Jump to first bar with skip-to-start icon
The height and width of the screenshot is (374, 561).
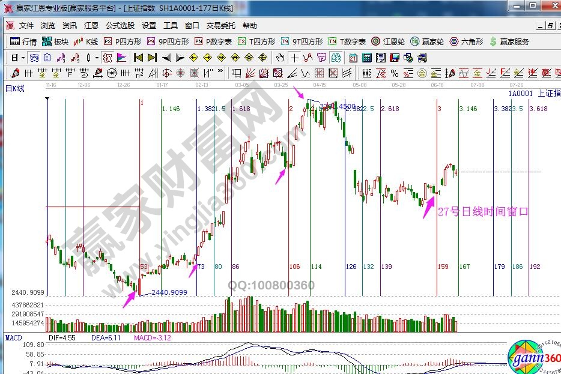(138, 58)
